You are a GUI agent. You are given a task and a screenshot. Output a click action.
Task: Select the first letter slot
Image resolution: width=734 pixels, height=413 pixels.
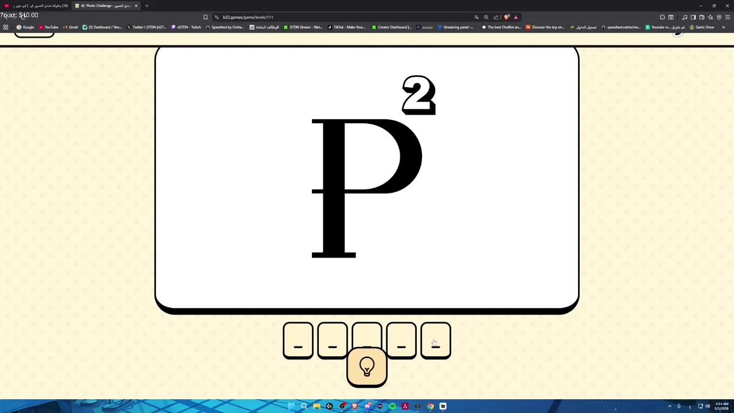point(298,341)
